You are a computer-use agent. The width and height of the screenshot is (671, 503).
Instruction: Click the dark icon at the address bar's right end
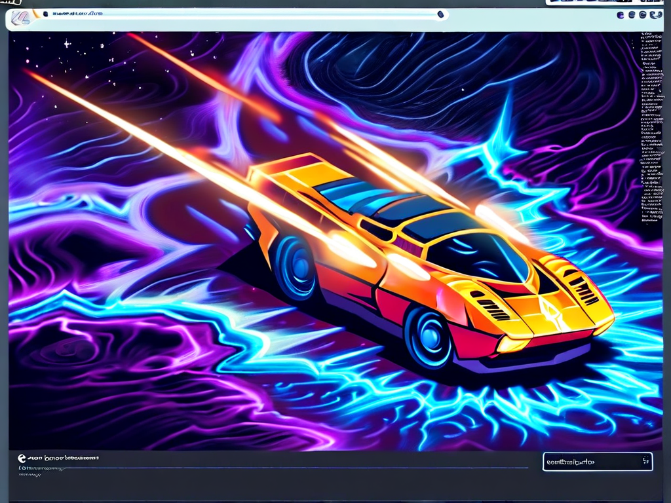(x=440, y=14)
